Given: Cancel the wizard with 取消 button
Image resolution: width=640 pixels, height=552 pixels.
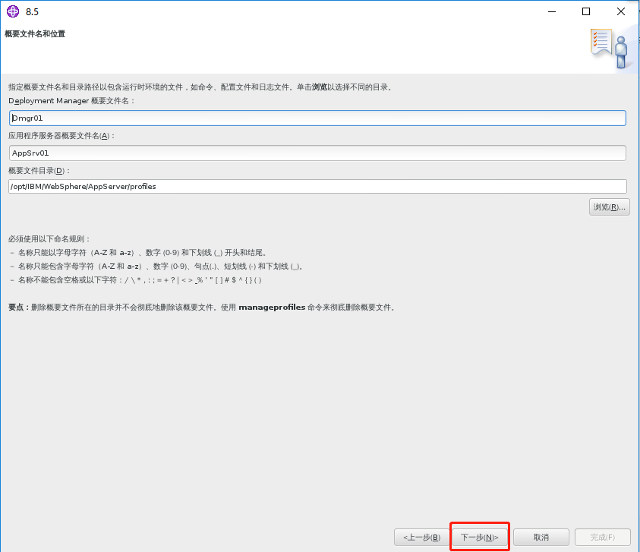Looking at the screenshot, I should [541, 538].
